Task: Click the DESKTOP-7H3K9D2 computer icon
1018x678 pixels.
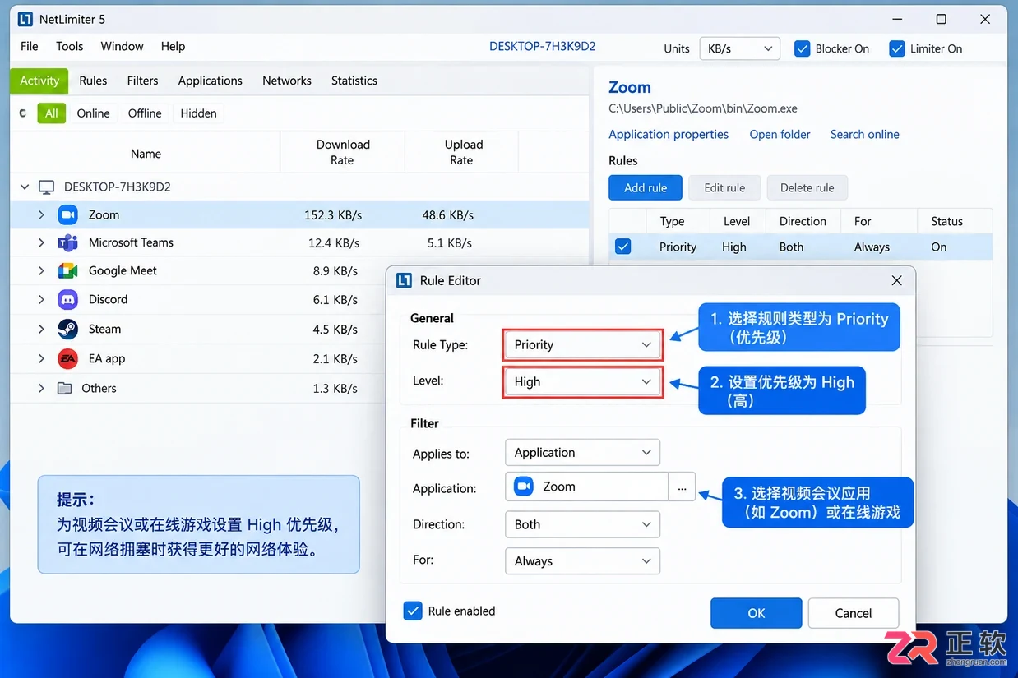Action: 47,187
